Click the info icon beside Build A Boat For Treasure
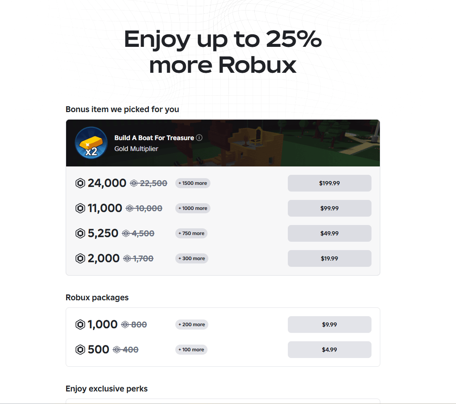The width and height of the screenshot is (456, 404). tap(199, 138)
